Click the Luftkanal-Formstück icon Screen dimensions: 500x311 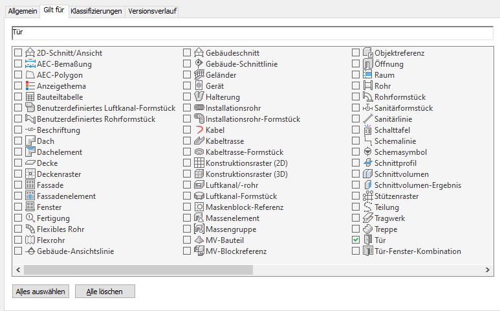click(x=199, y=196)
